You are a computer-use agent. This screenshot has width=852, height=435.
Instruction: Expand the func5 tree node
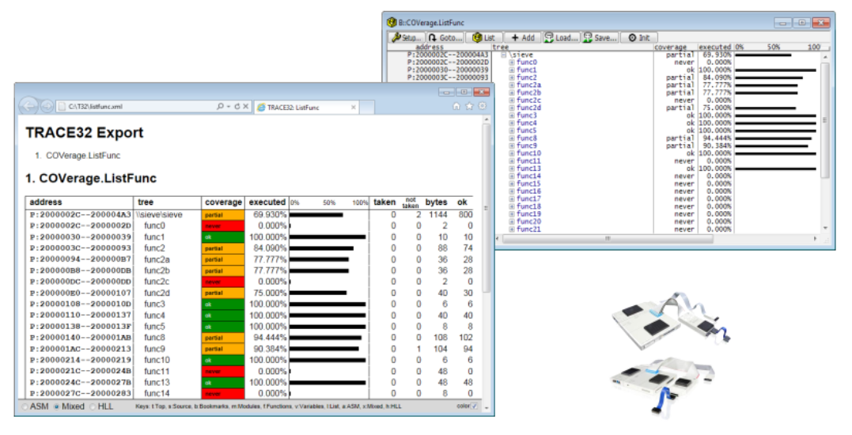point(511,130)
